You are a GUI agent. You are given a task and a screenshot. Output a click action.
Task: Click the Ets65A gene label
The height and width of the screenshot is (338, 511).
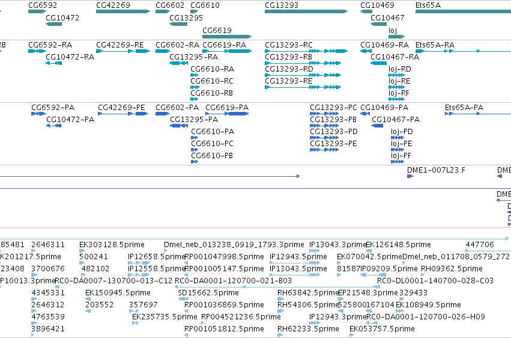428,5
